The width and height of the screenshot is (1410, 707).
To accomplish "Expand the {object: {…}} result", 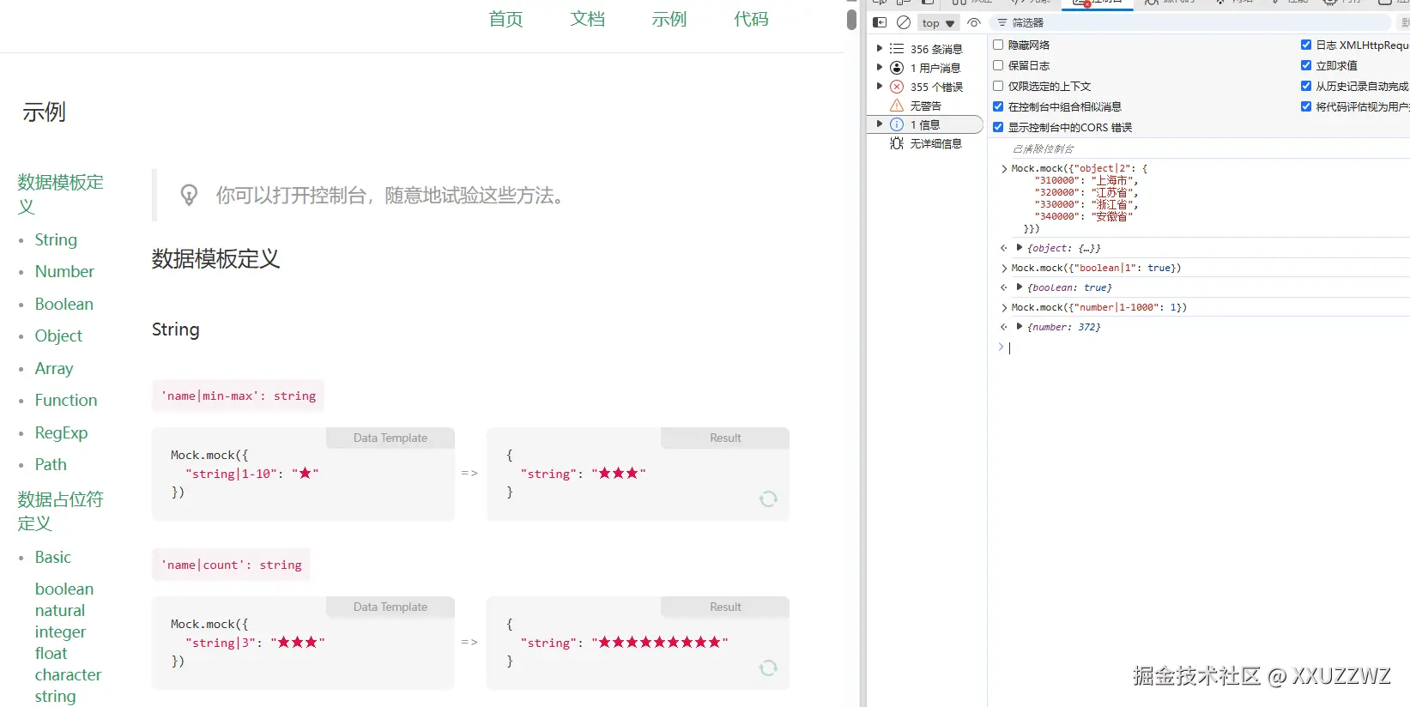I will tap(1020, 248).
